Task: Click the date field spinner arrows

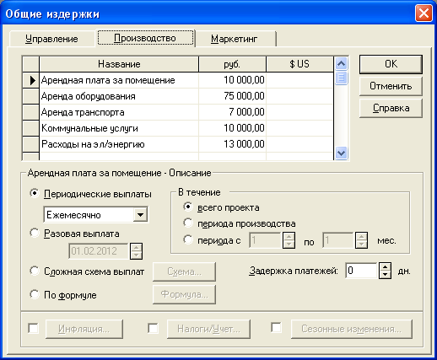Action: pyautogui.click(x=136, y=251)
